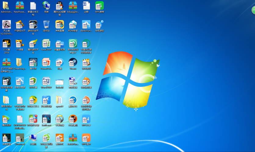
Task: Launch 酷狗音乐 shortcut
Action: [x=73, y=100]
